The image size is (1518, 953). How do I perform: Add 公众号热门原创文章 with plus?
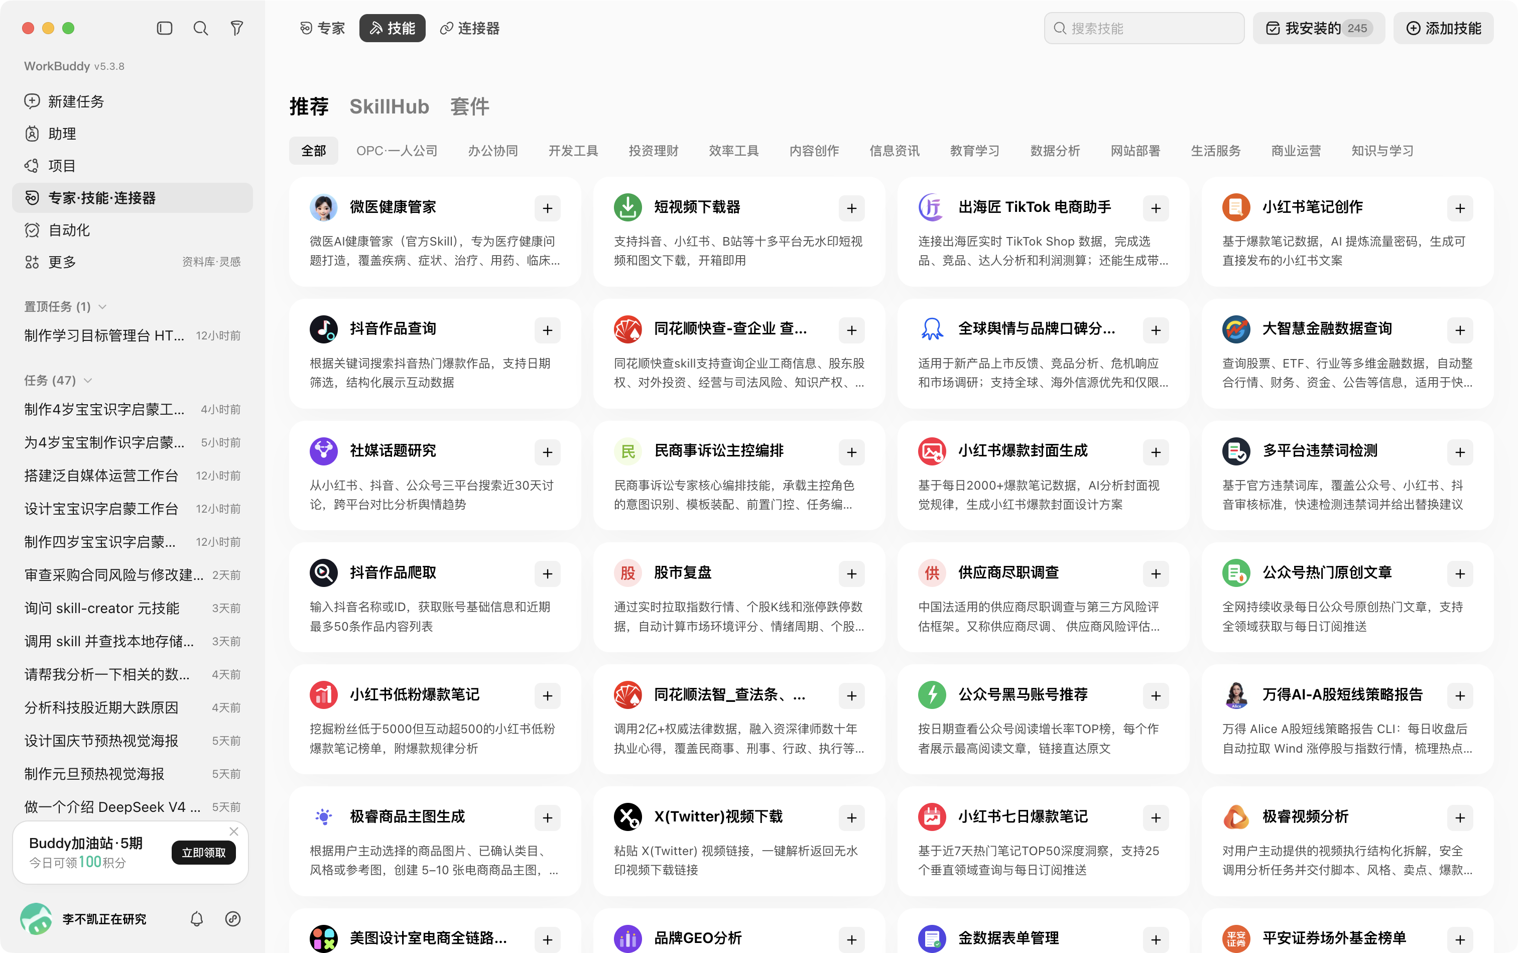(1460, 574)
